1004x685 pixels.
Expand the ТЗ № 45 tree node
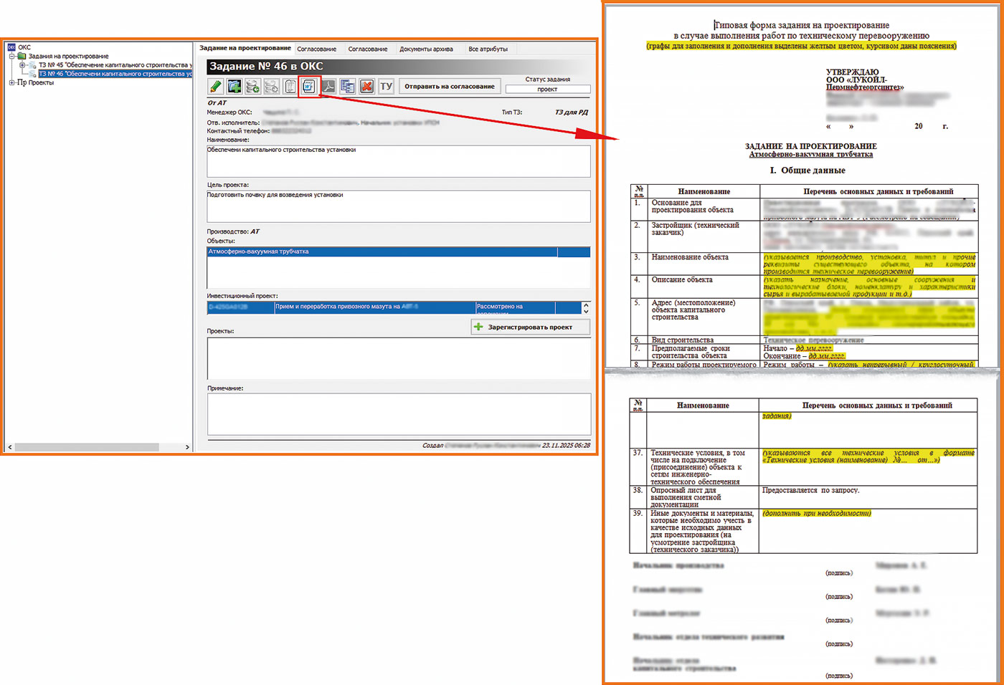click(22, 65)
